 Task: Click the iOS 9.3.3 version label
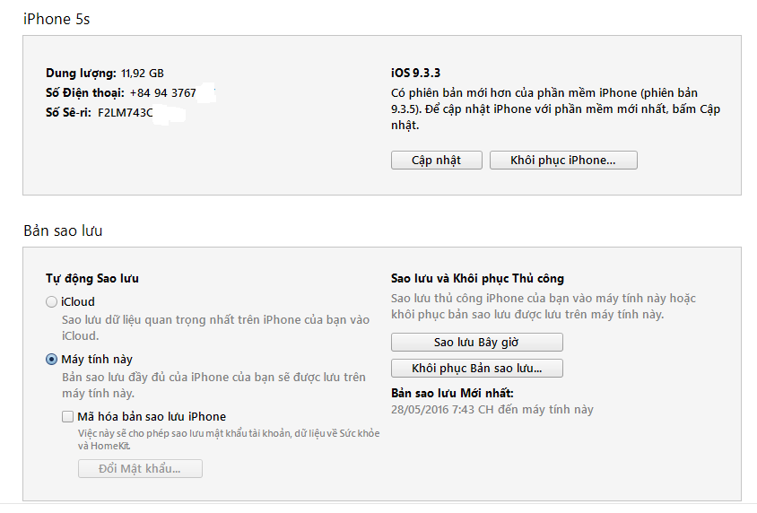[415, 73]
